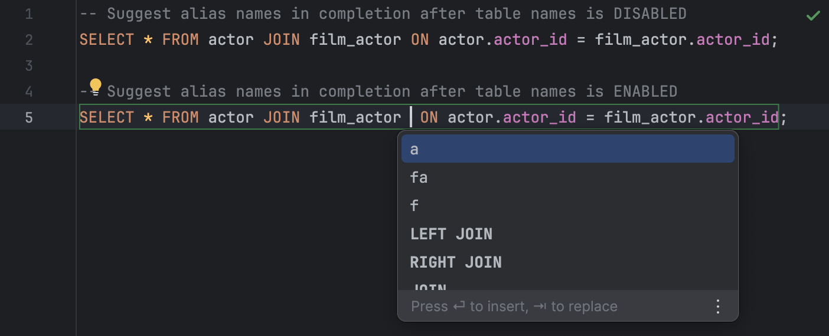Click line number 4 in gutter

coord(29,91)
